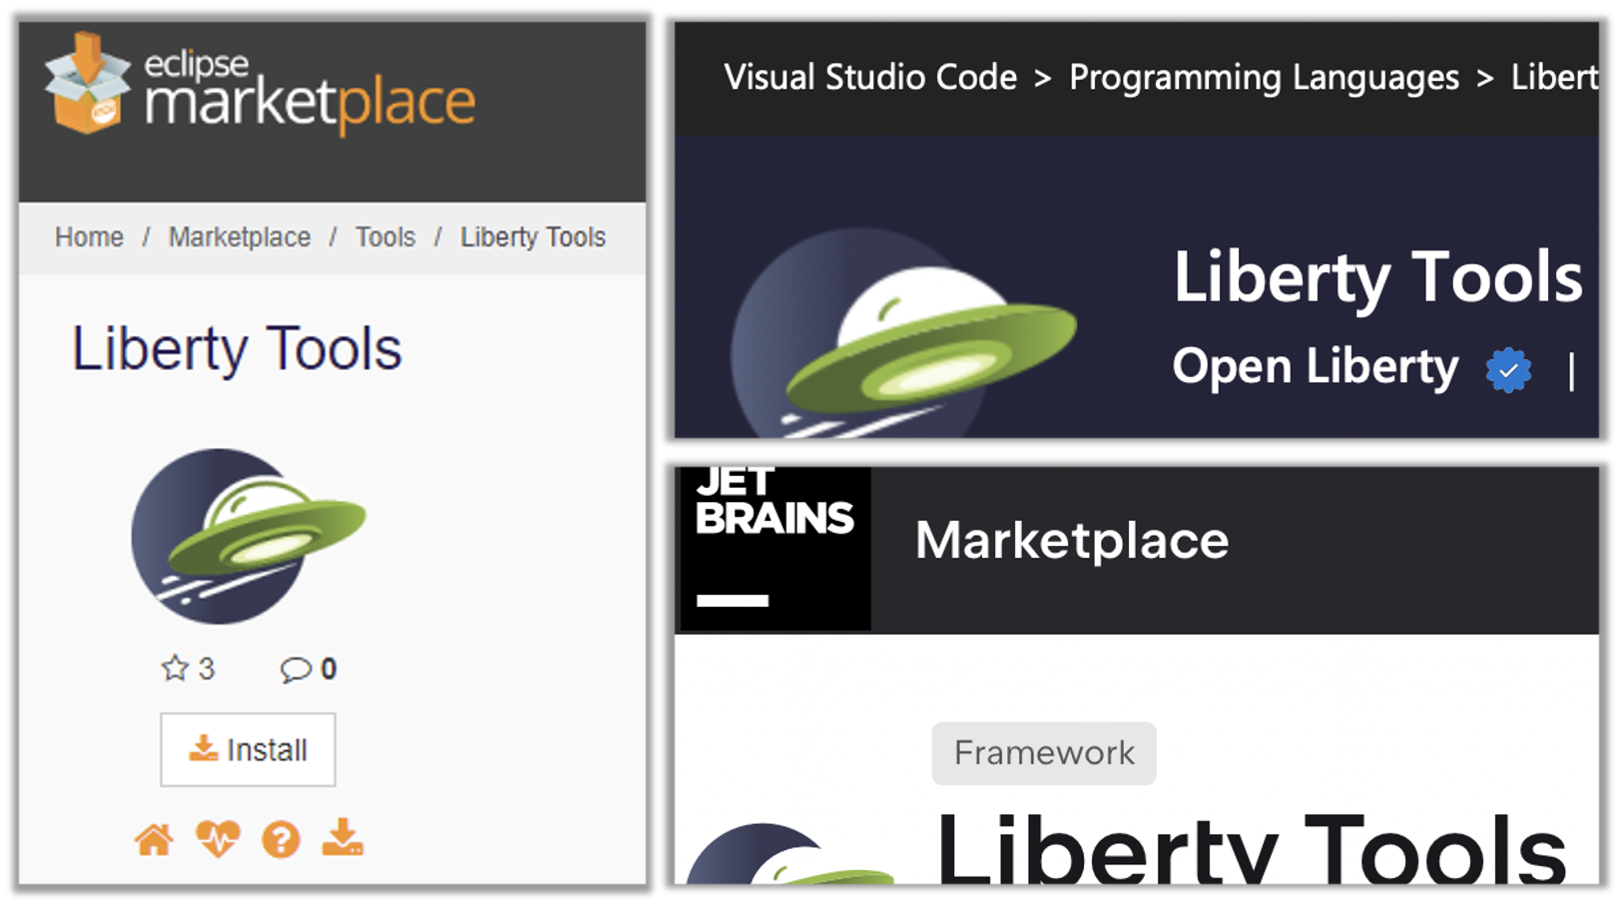Open JetBrains Marketplace header link
Viewport: 1621px width, 902px height.
coord(1072,541)
